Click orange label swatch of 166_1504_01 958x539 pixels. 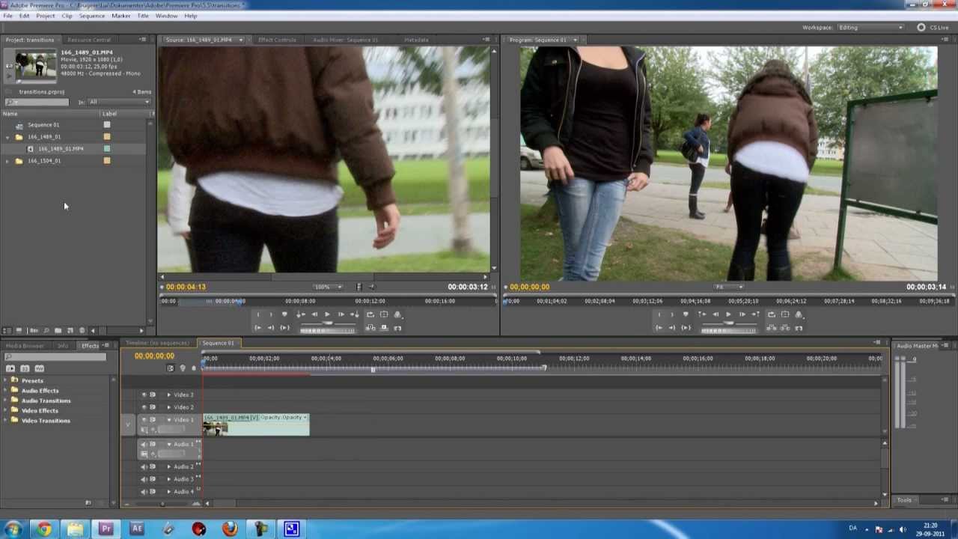pyautogui.click(x=107, y=161)
